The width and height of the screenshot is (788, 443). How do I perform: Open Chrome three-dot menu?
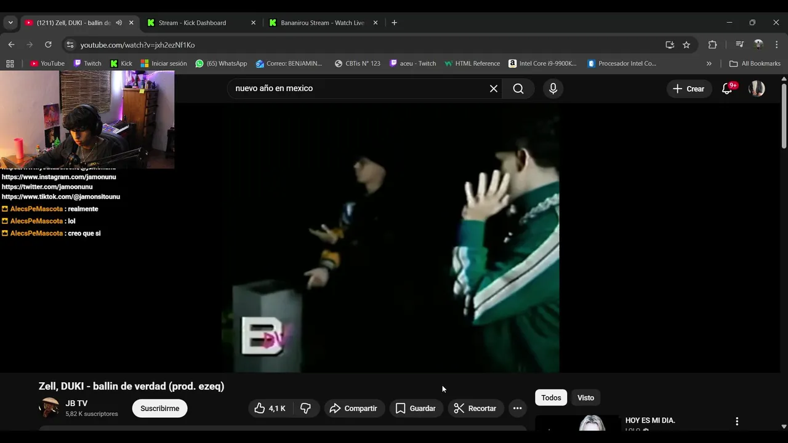coord(777,45)
